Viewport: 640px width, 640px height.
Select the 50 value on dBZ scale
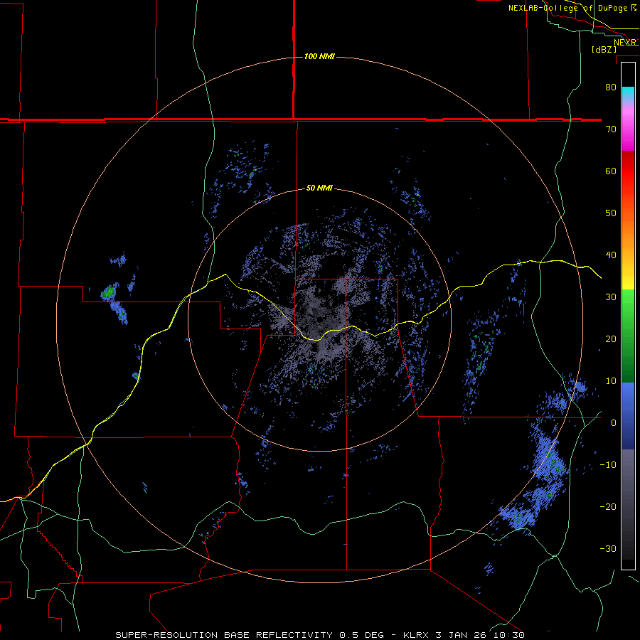(x=611, y=213)
